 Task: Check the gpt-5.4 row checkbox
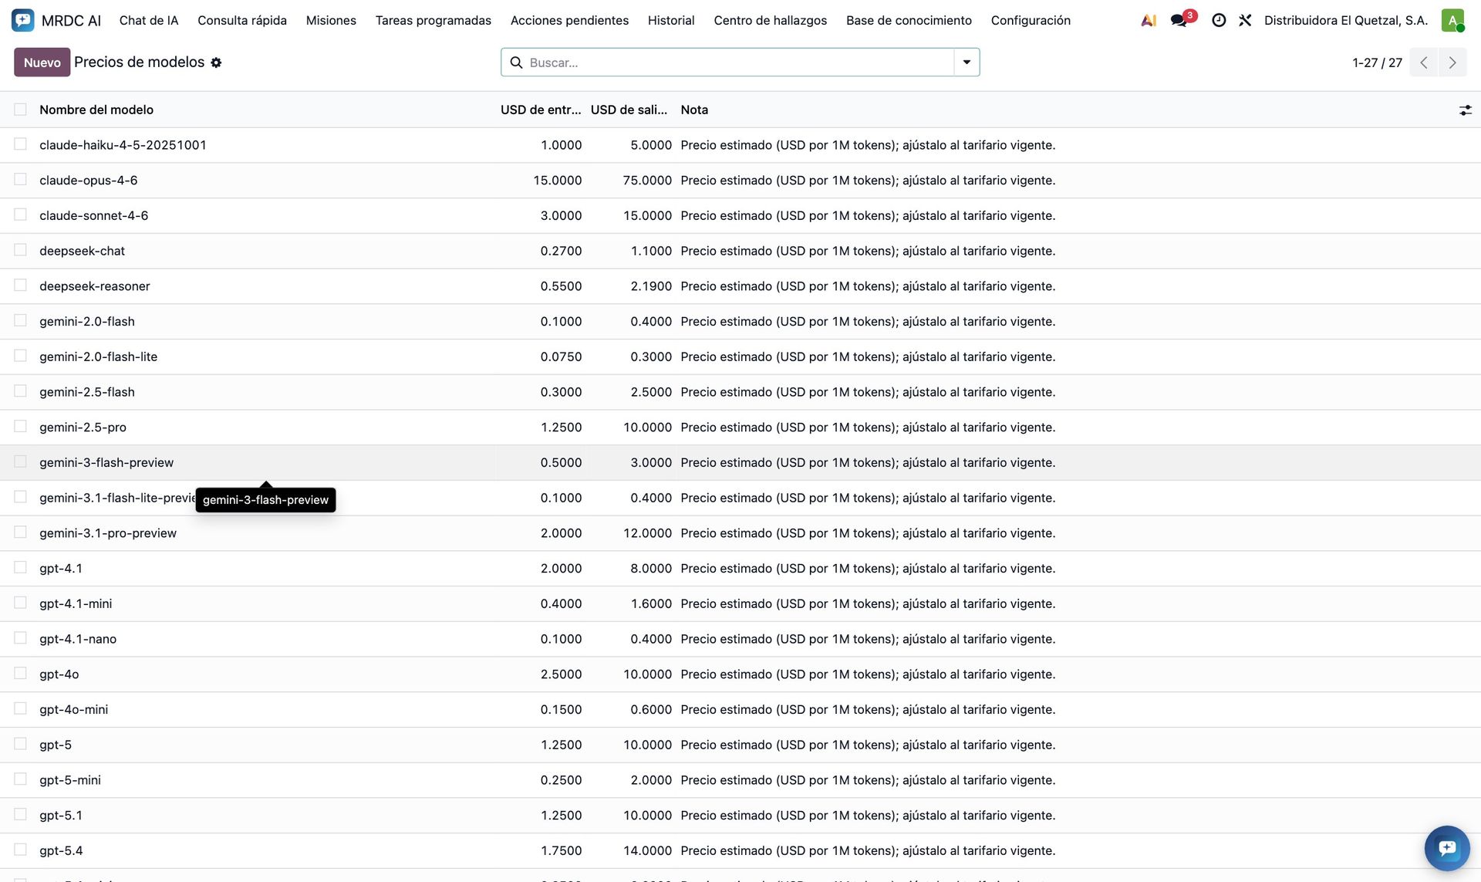(20, 850)
